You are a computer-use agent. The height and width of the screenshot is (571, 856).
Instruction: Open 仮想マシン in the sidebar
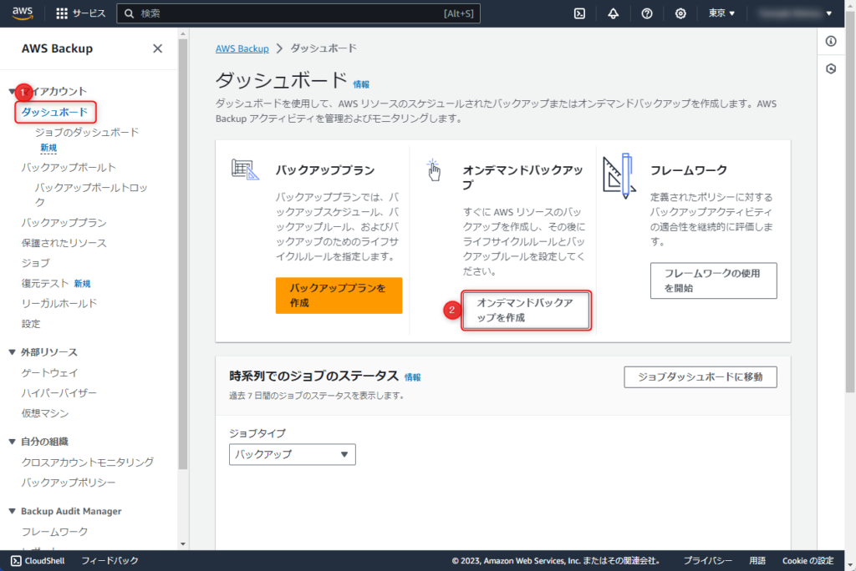[x=45, y=413]
